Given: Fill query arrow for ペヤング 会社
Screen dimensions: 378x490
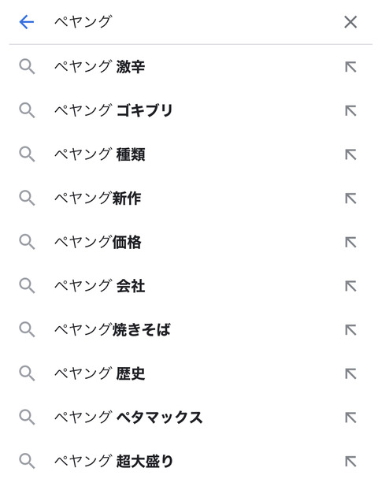Looking at the screenshot, I should pyautogui.click(x=350, y=286).
